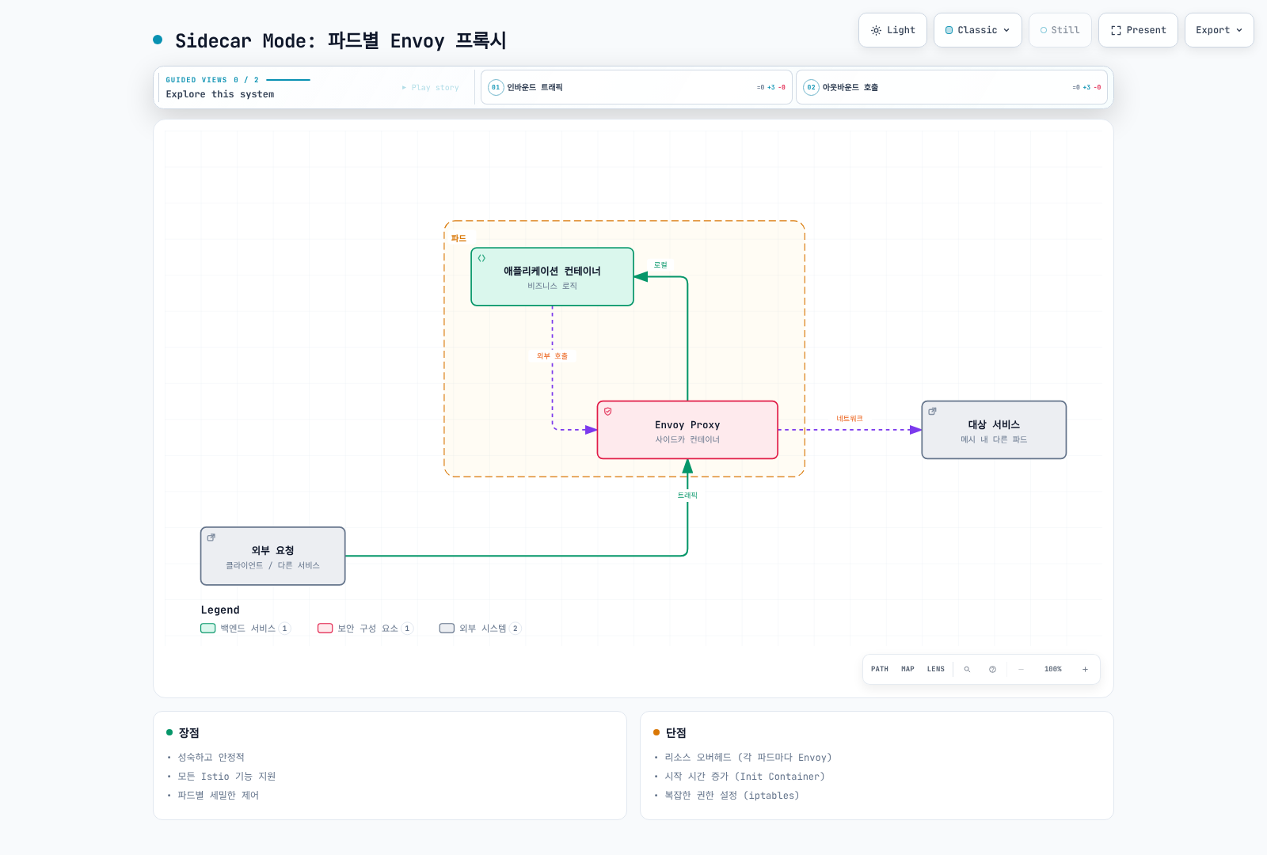Click the 단점 section heading
This screenshot has width=1267, height=855.
(x=675, y=733)
